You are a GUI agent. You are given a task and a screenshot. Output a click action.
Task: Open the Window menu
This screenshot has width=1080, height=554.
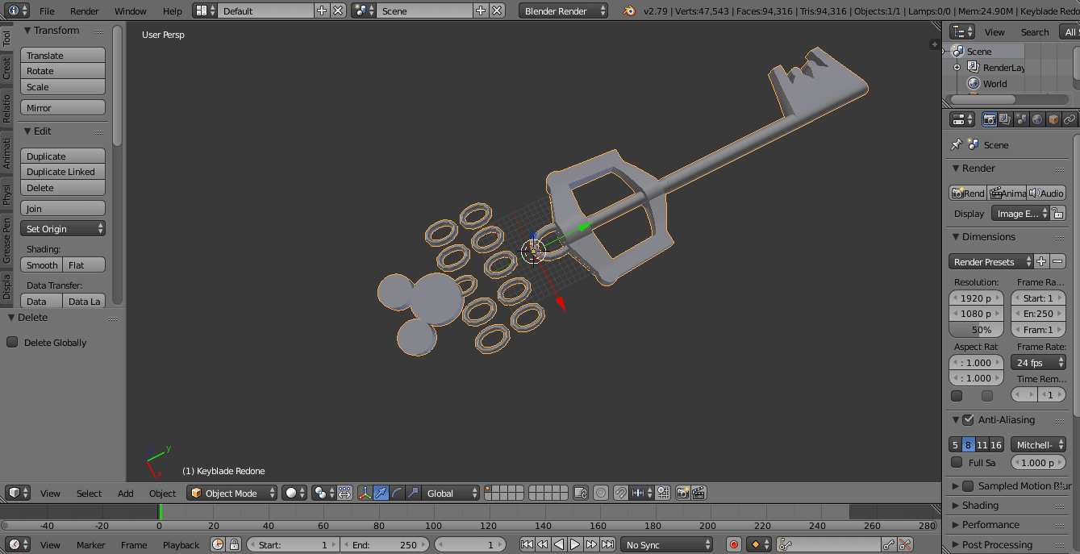tap(130, 11)
